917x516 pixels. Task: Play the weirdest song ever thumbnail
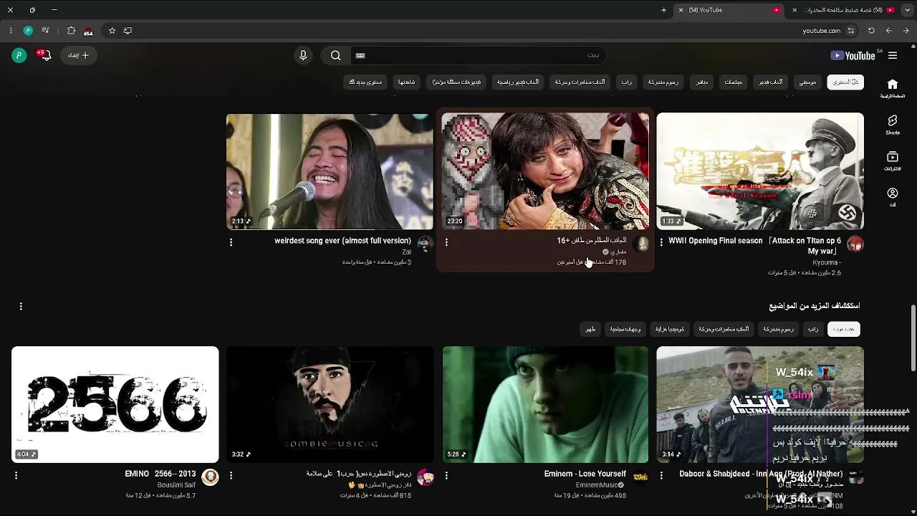coord(330,171)
